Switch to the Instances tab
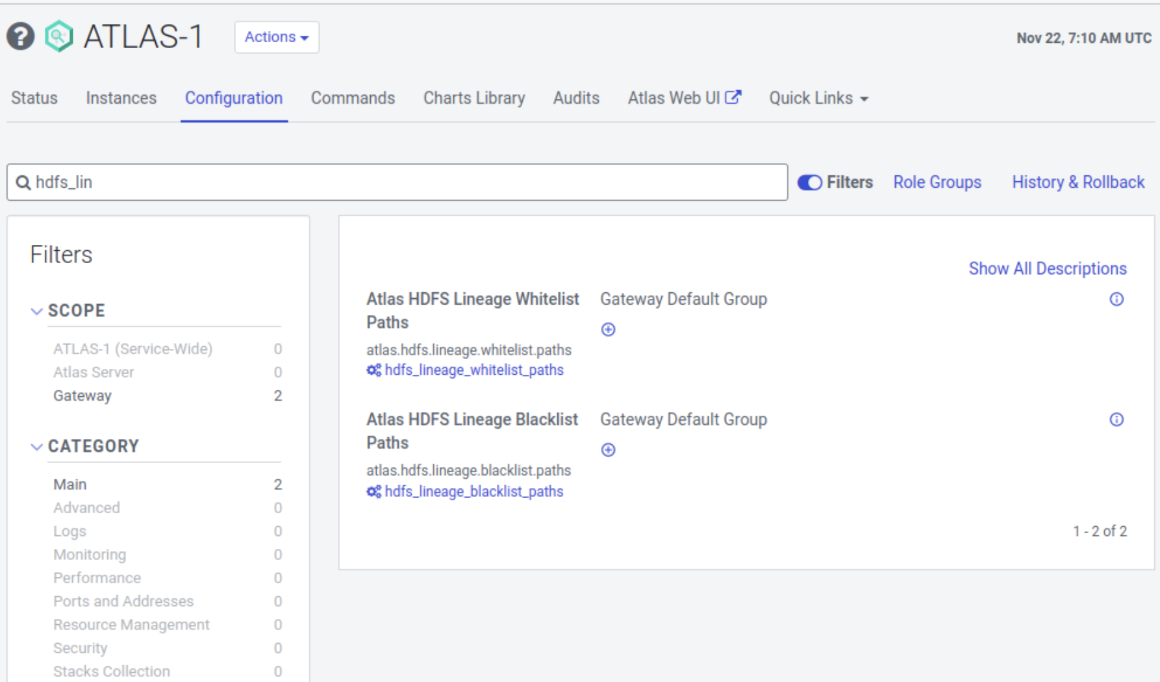The height and width of the screenshot is (682, 1160). pos(121,98)
